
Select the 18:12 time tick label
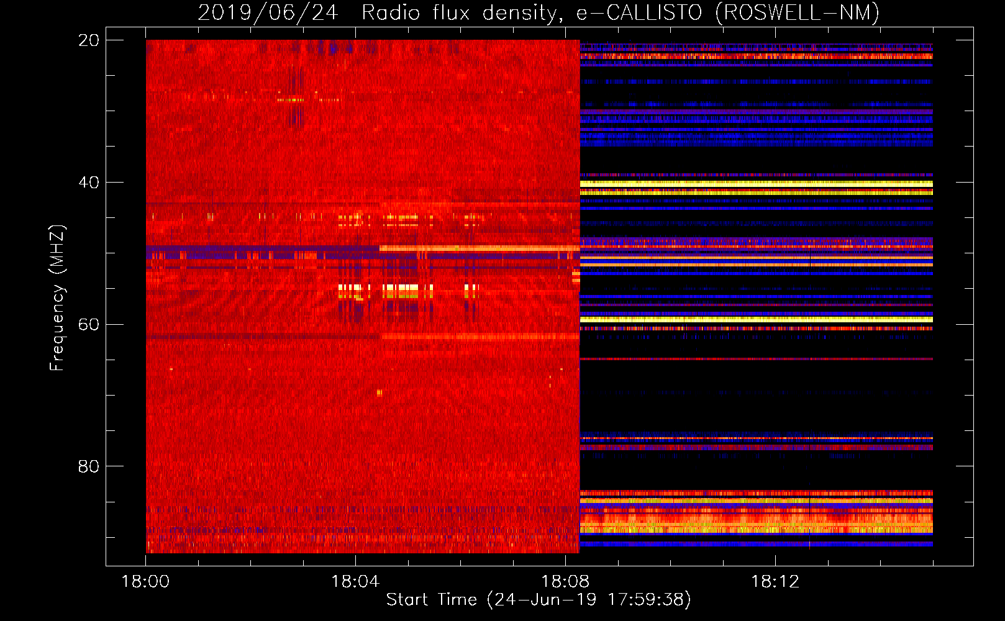[775, 582]
